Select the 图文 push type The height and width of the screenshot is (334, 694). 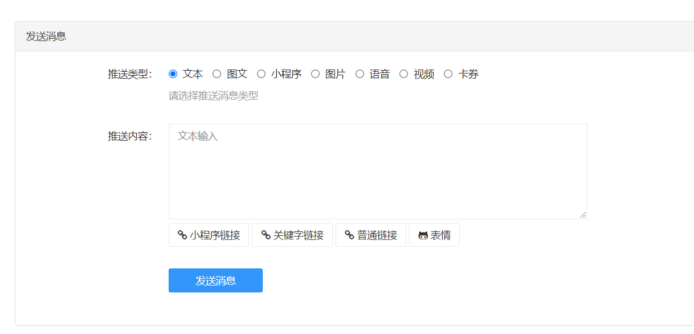point(217,74)
